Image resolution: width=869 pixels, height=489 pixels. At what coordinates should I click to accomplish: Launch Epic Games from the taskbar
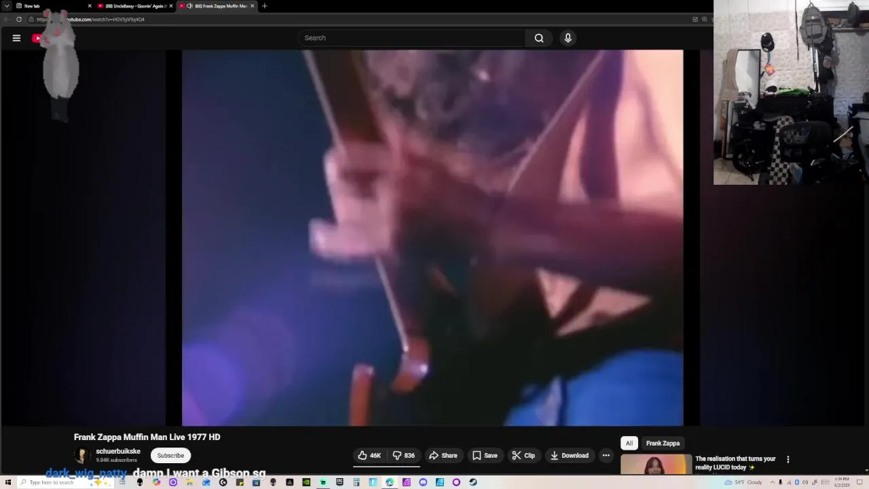(x=339, y=482)
